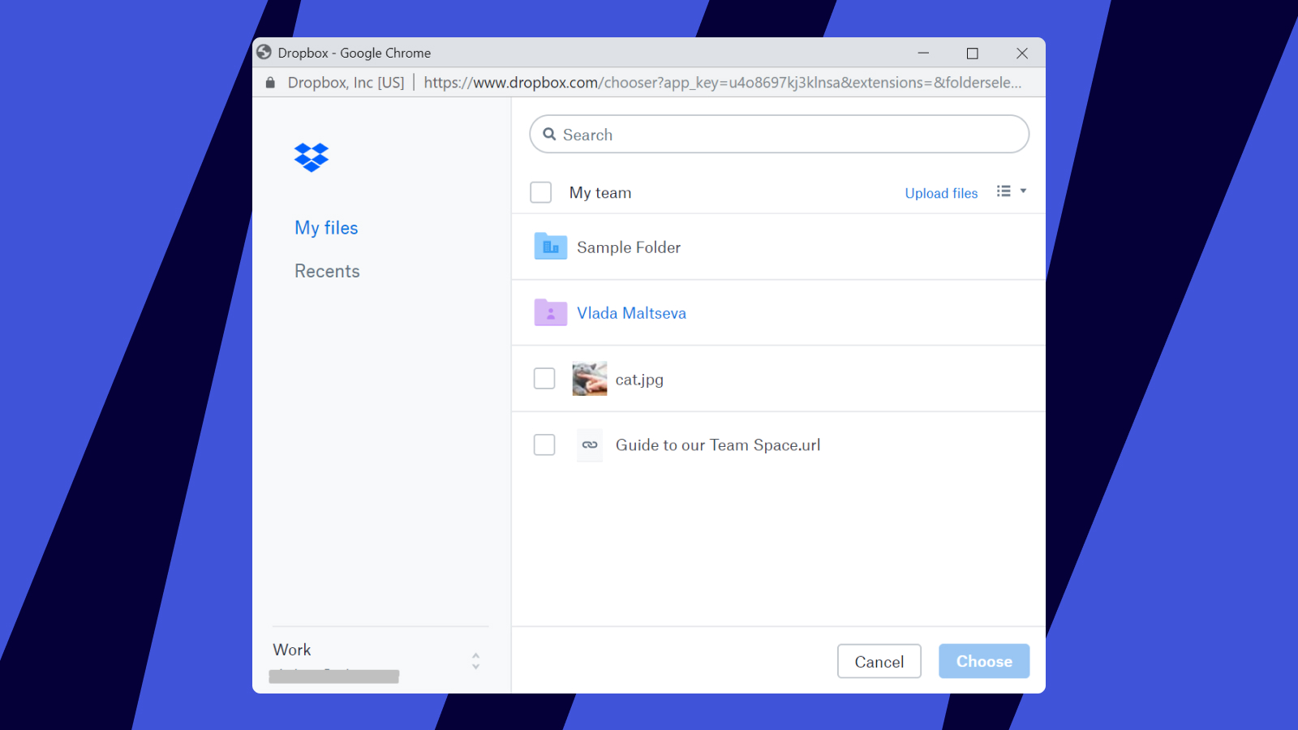This screenshot has width=1298, height=730.
Task: Click the Dropbox logo in sidebar
Action: tap(312, 157)
